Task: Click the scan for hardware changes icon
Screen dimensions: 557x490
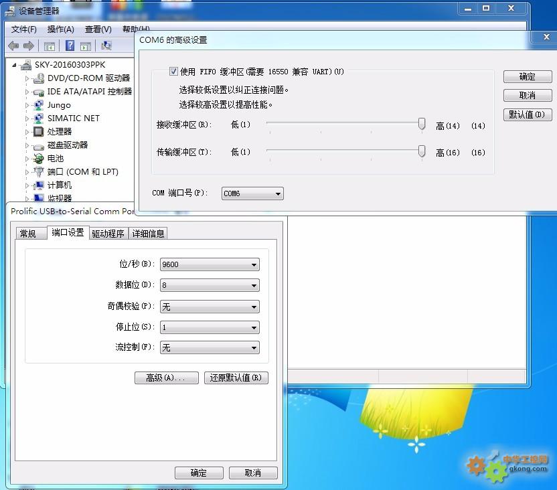Action: point(106,46)
